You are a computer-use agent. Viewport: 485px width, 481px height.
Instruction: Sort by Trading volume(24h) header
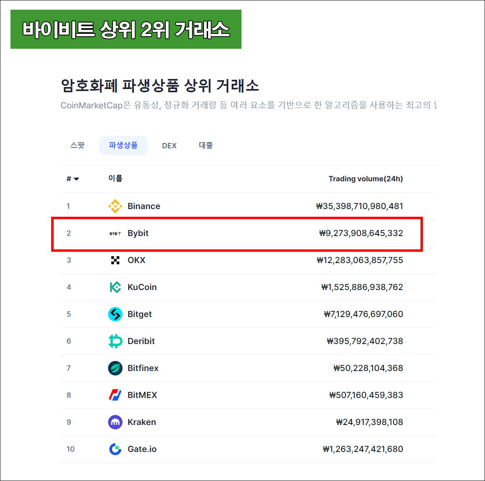[x=366, y=179]
